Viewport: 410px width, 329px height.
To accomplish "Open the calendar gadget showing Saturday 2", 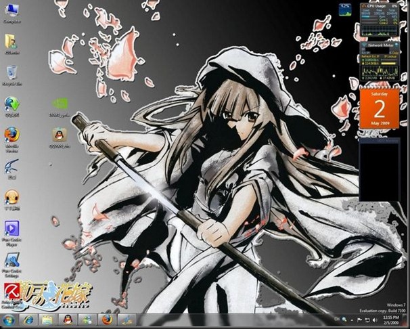I will [380, 108].
